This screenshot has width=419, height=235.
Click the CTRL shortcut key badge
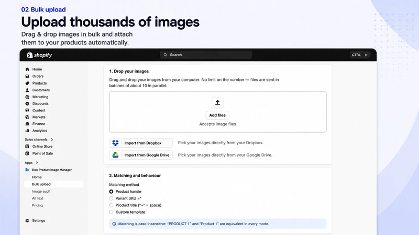[x=356, y=55]
